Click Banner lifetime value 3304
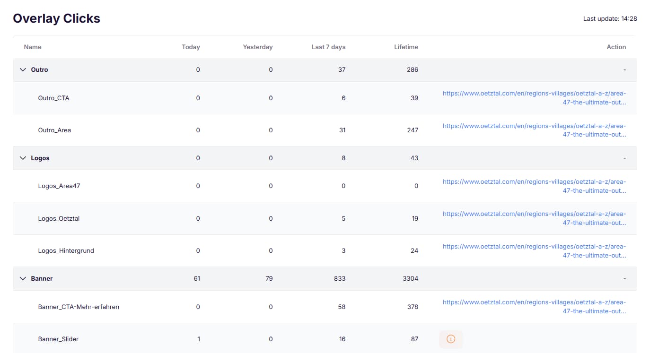Image resolution: width=650 pixels, height=353 pixels. (x=410, y=278)
